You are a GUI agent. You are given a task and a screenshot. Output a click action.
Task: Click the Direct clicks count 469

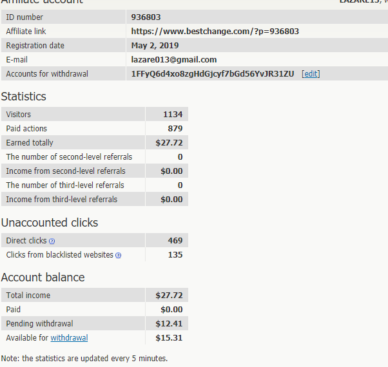[175, 240]
